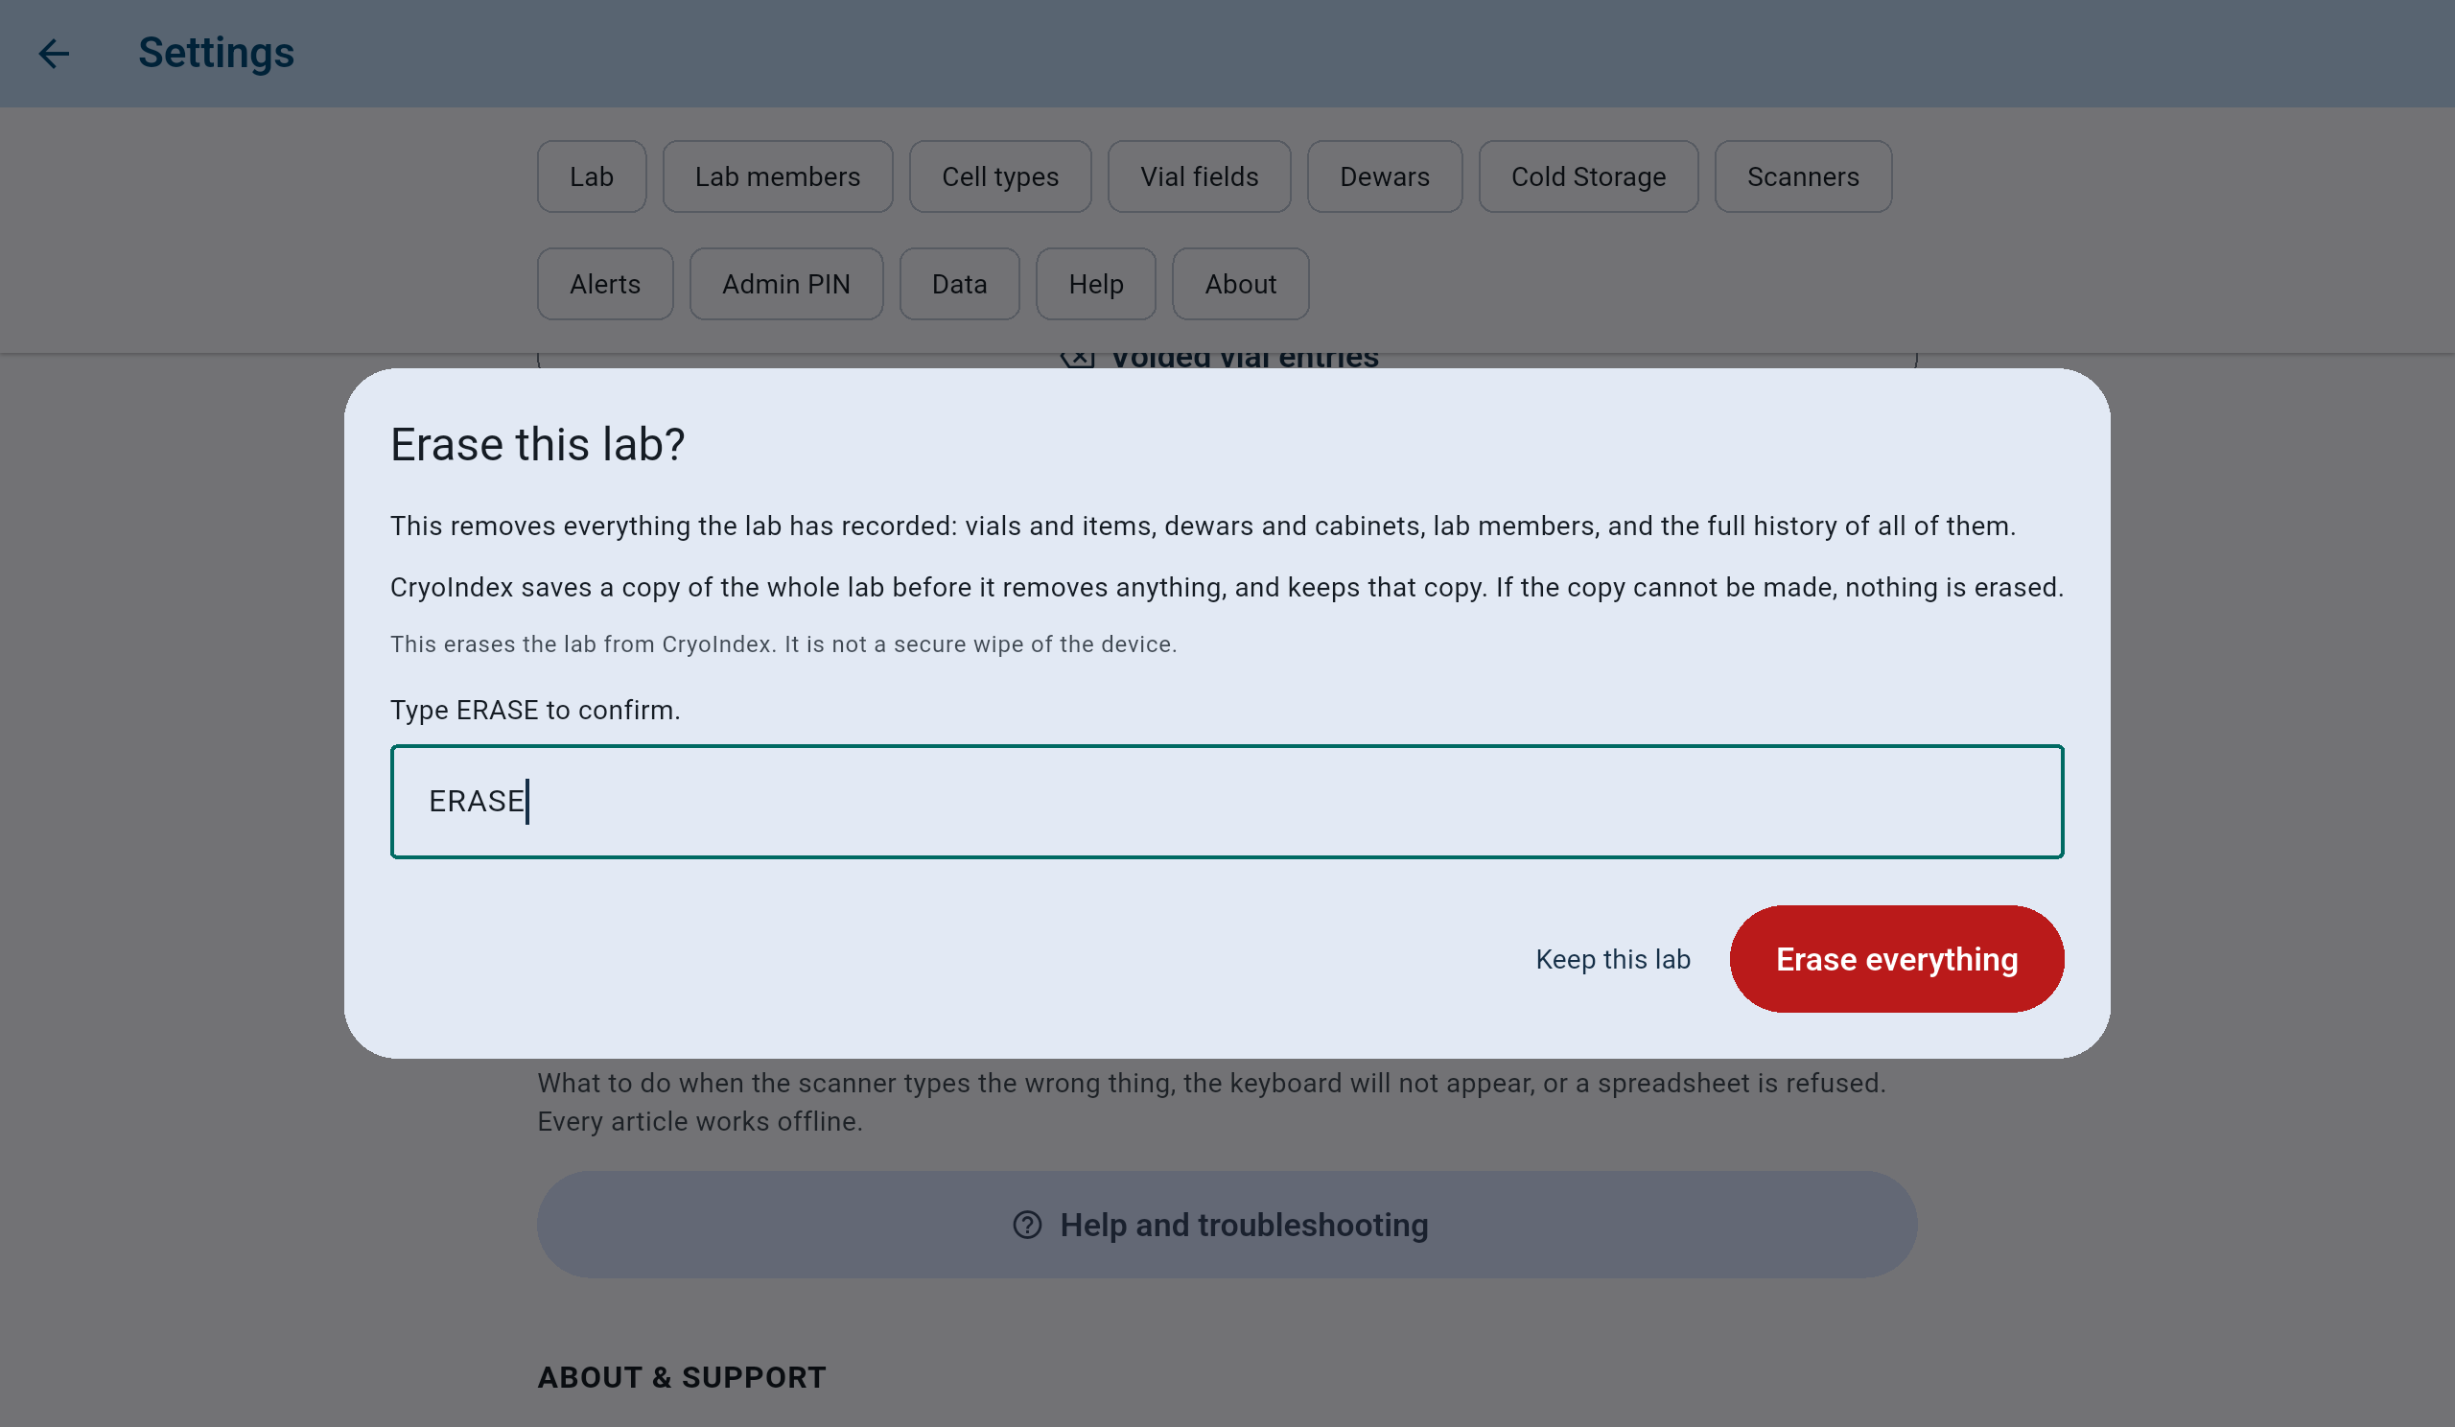Click the 'Type ERASE to confirm.' label
This screenshot has width=2455, height=1427.
tap(535, 709)
